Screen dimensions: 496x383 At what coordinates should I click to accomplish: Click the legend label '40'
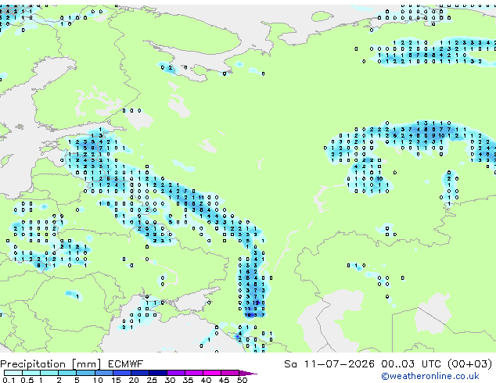(x=206, y=380)
